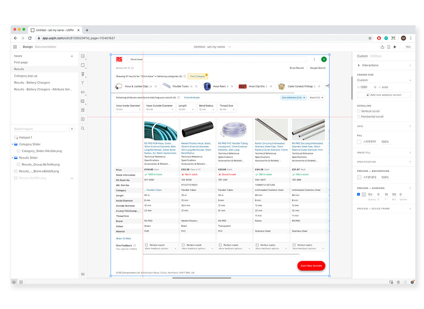The height and width of the screenshot is (309, 424).
Task: Expand the Grid section plus
Action: coord(410,126)
